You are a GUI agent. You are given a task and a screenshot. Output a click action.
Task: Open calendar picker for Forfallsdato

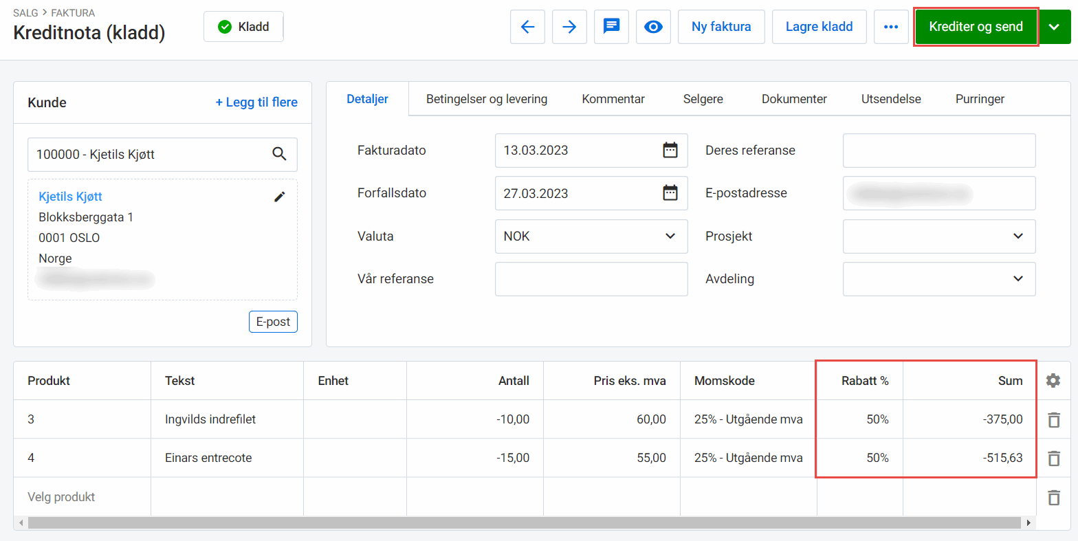[x=670, y=192]
